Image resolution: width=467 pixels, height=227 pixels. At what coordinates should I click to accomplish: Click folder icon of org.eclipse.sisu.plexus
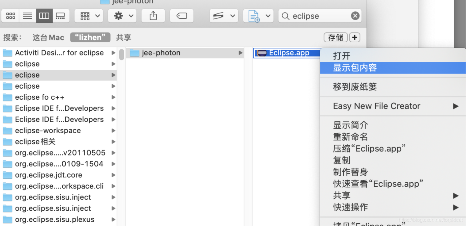point(7,220)
